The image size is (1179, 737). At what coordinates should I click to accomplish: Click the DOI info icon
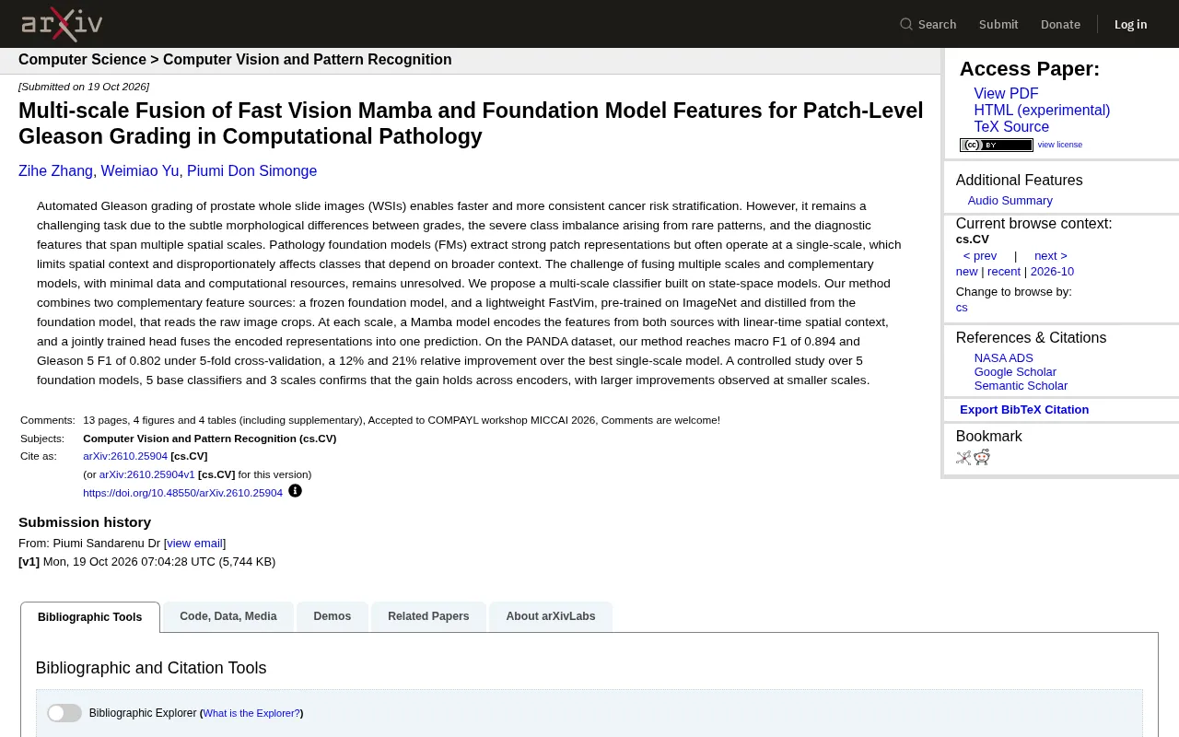(295, 491)
